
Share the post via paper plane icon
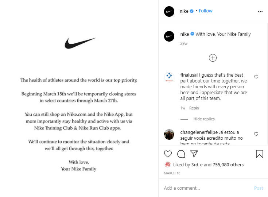tap(194, 154)
